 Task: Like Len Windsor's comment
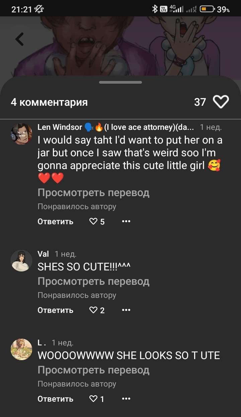click(x=93, y=221)
